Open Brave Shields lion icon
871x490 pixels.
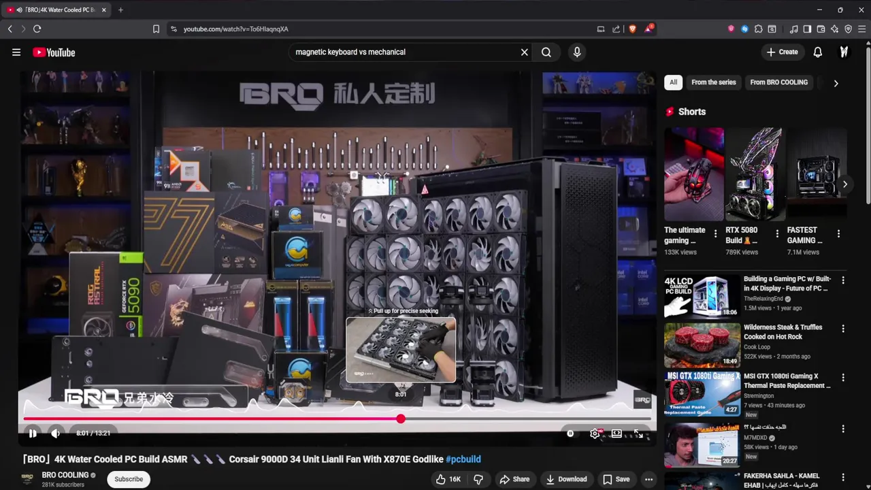coord(632,29)
